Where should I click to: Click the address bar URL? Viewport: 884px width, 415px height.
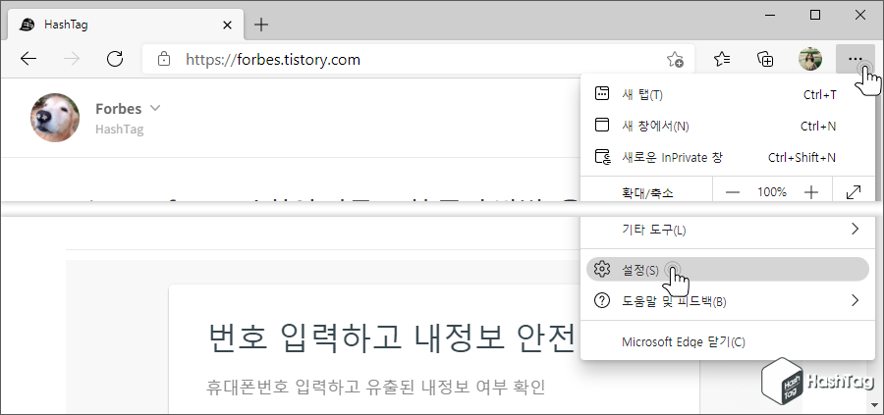click(x=273, y=59)
